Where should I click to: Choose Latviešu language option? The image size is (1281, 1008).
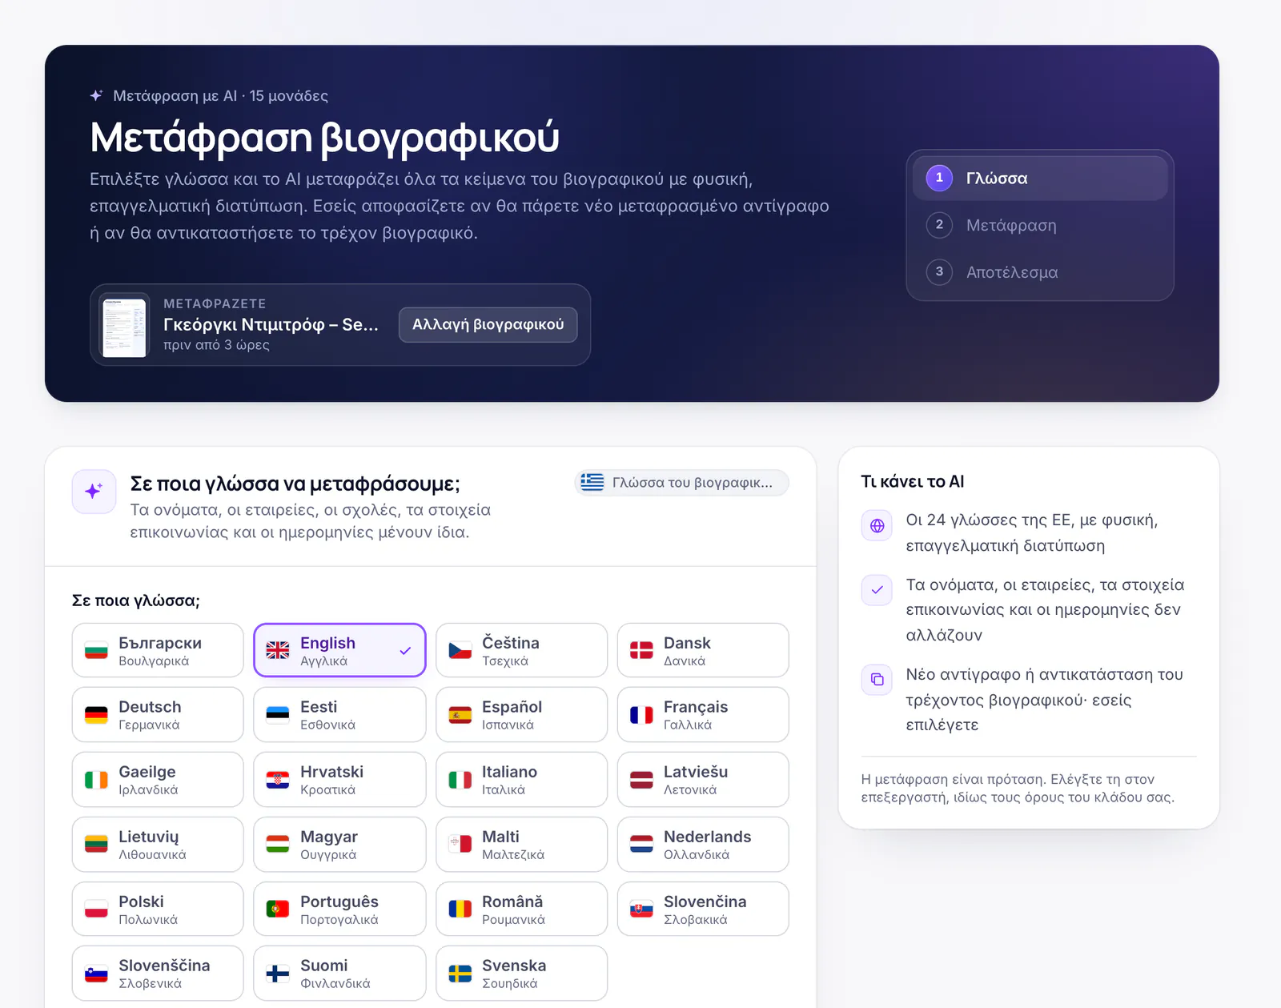[703, 779]
